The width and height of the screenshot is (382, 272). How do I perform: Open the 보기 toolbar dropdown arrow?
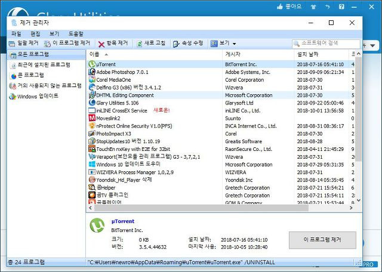click(234, 44)
